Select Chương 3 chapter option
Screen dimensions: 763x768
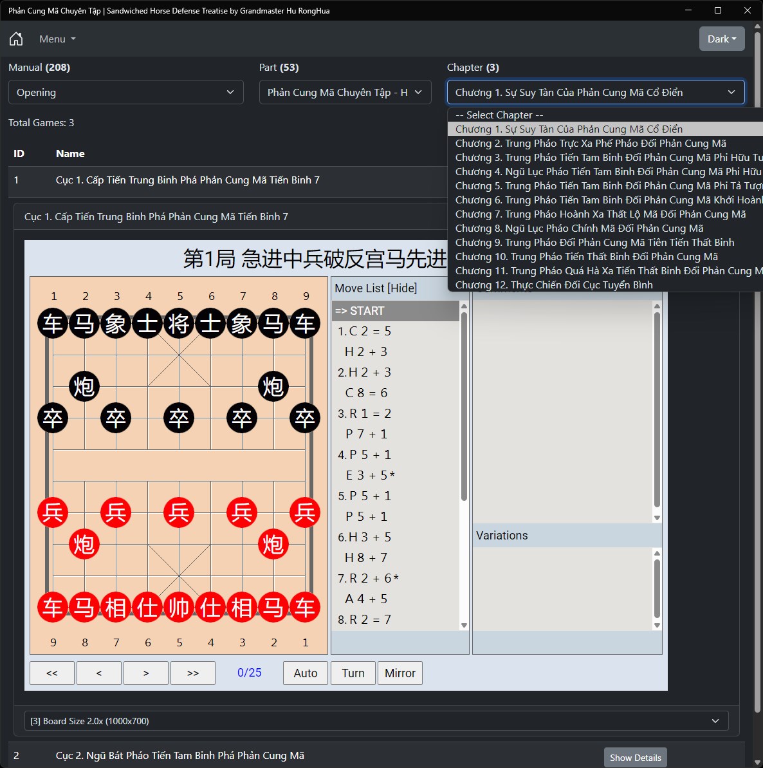tap(605, 158)
